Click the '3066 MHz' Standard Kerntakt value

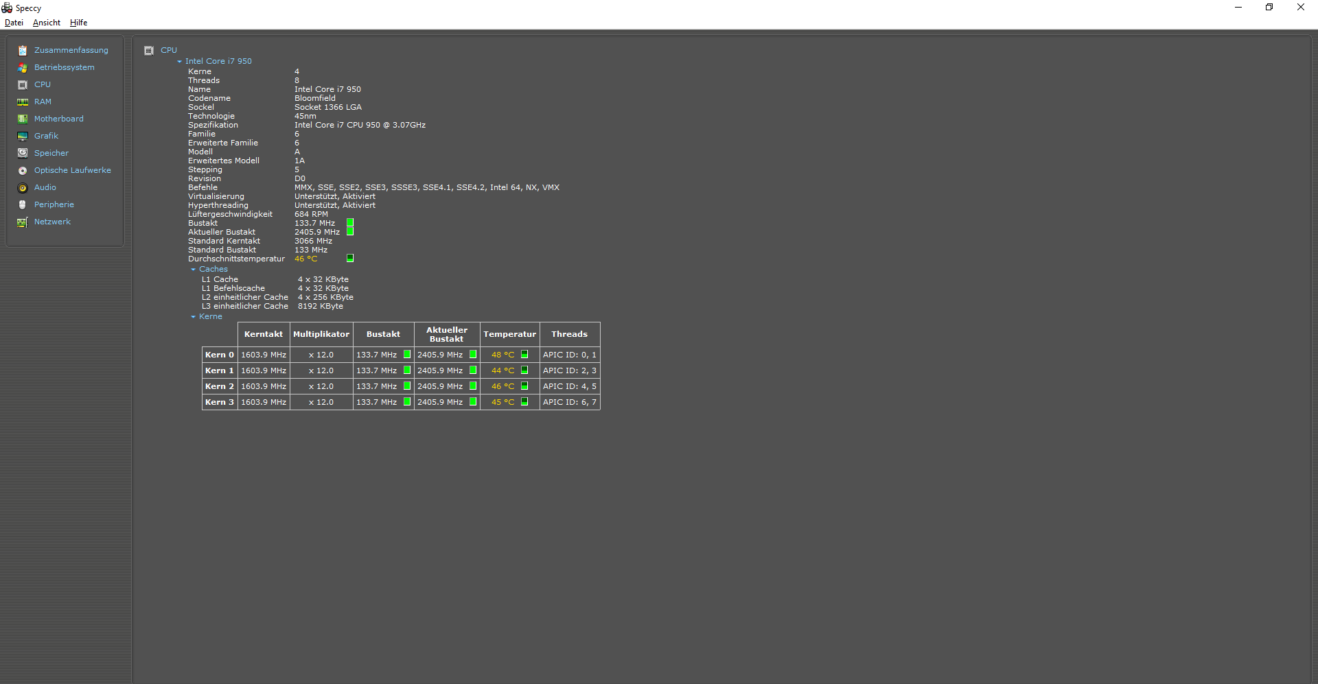coord(313,241)
